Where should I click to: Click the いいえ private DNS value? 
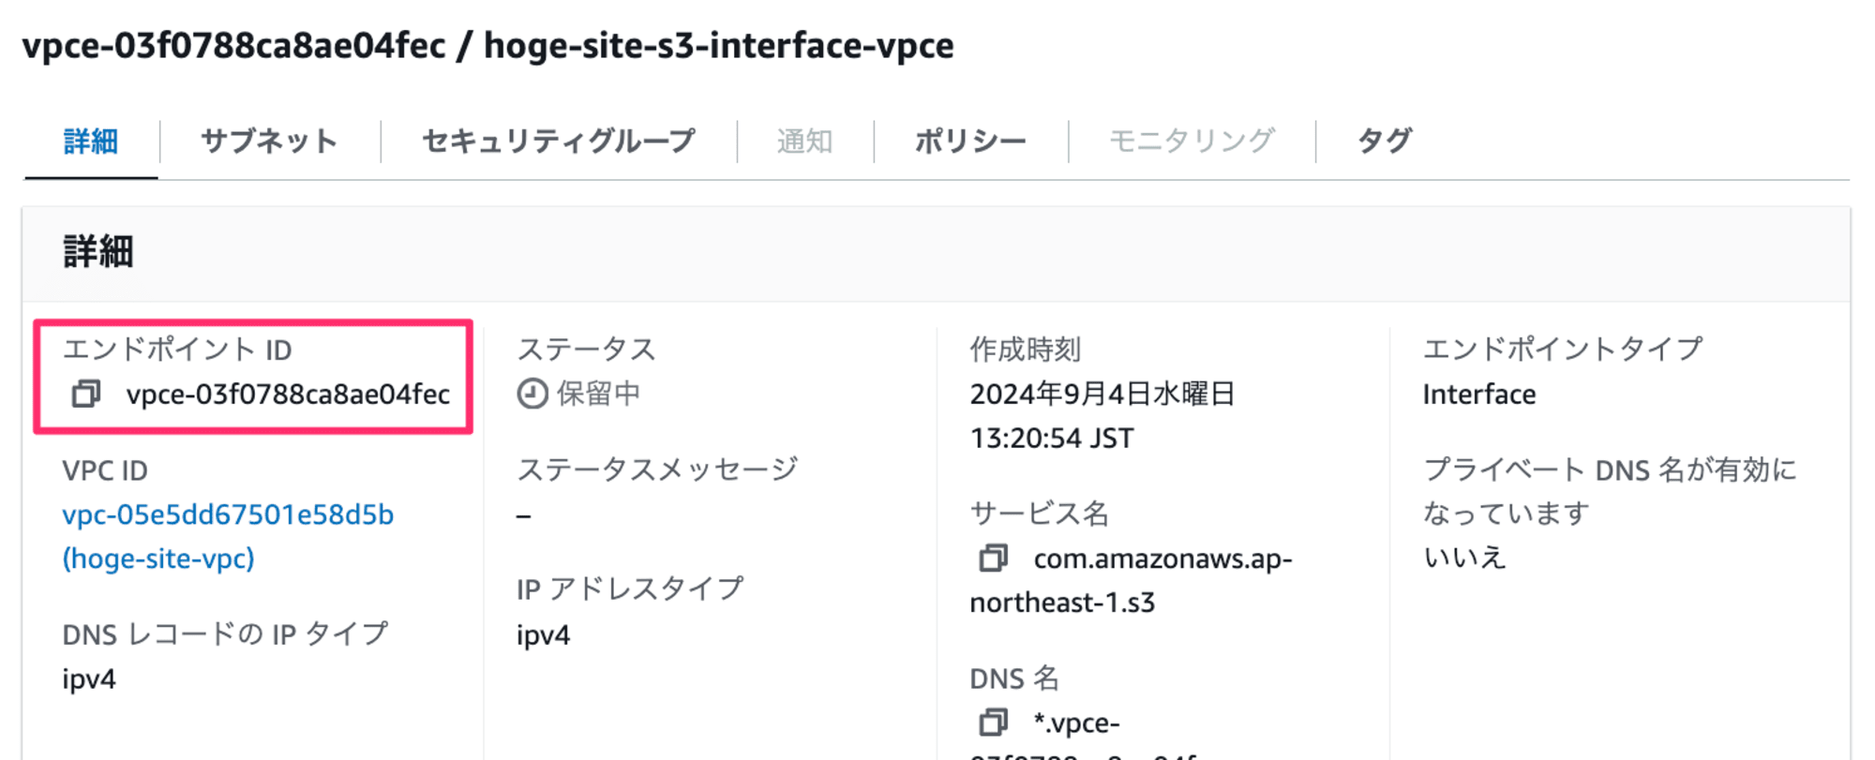pyautogui.click(x=1464, y=558)
